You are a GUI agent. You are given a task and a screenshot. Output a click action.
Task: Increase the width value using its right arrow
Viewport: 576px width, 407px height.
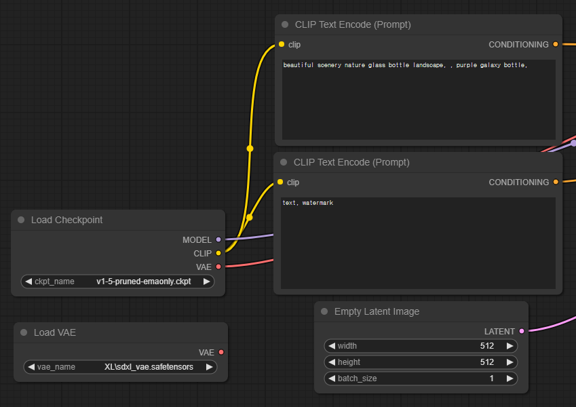(509, 346)
